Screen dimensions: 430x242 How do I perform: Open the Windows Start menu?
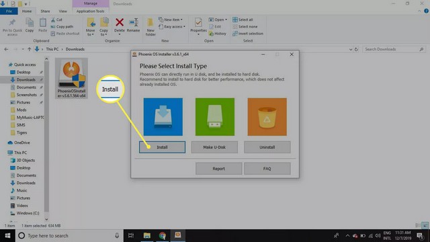[7, 236]
